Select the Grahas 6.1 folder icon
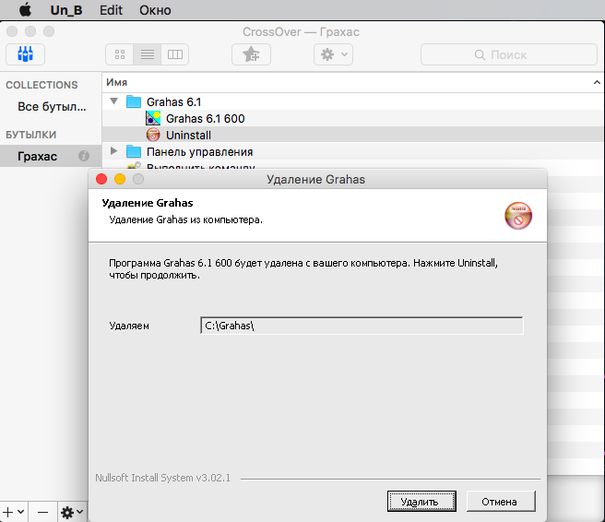605x522 pixels. 134,101
